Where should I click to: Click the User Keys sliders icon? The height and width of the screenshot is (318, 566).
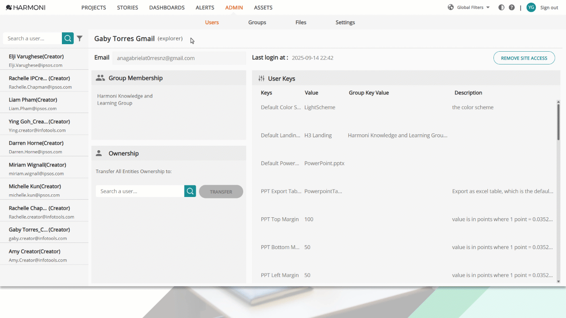(x=261, y=79)
